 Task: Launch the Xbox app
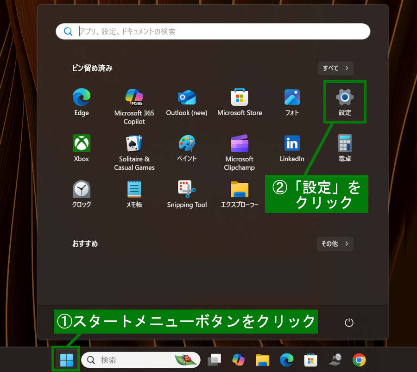(82, 148)
